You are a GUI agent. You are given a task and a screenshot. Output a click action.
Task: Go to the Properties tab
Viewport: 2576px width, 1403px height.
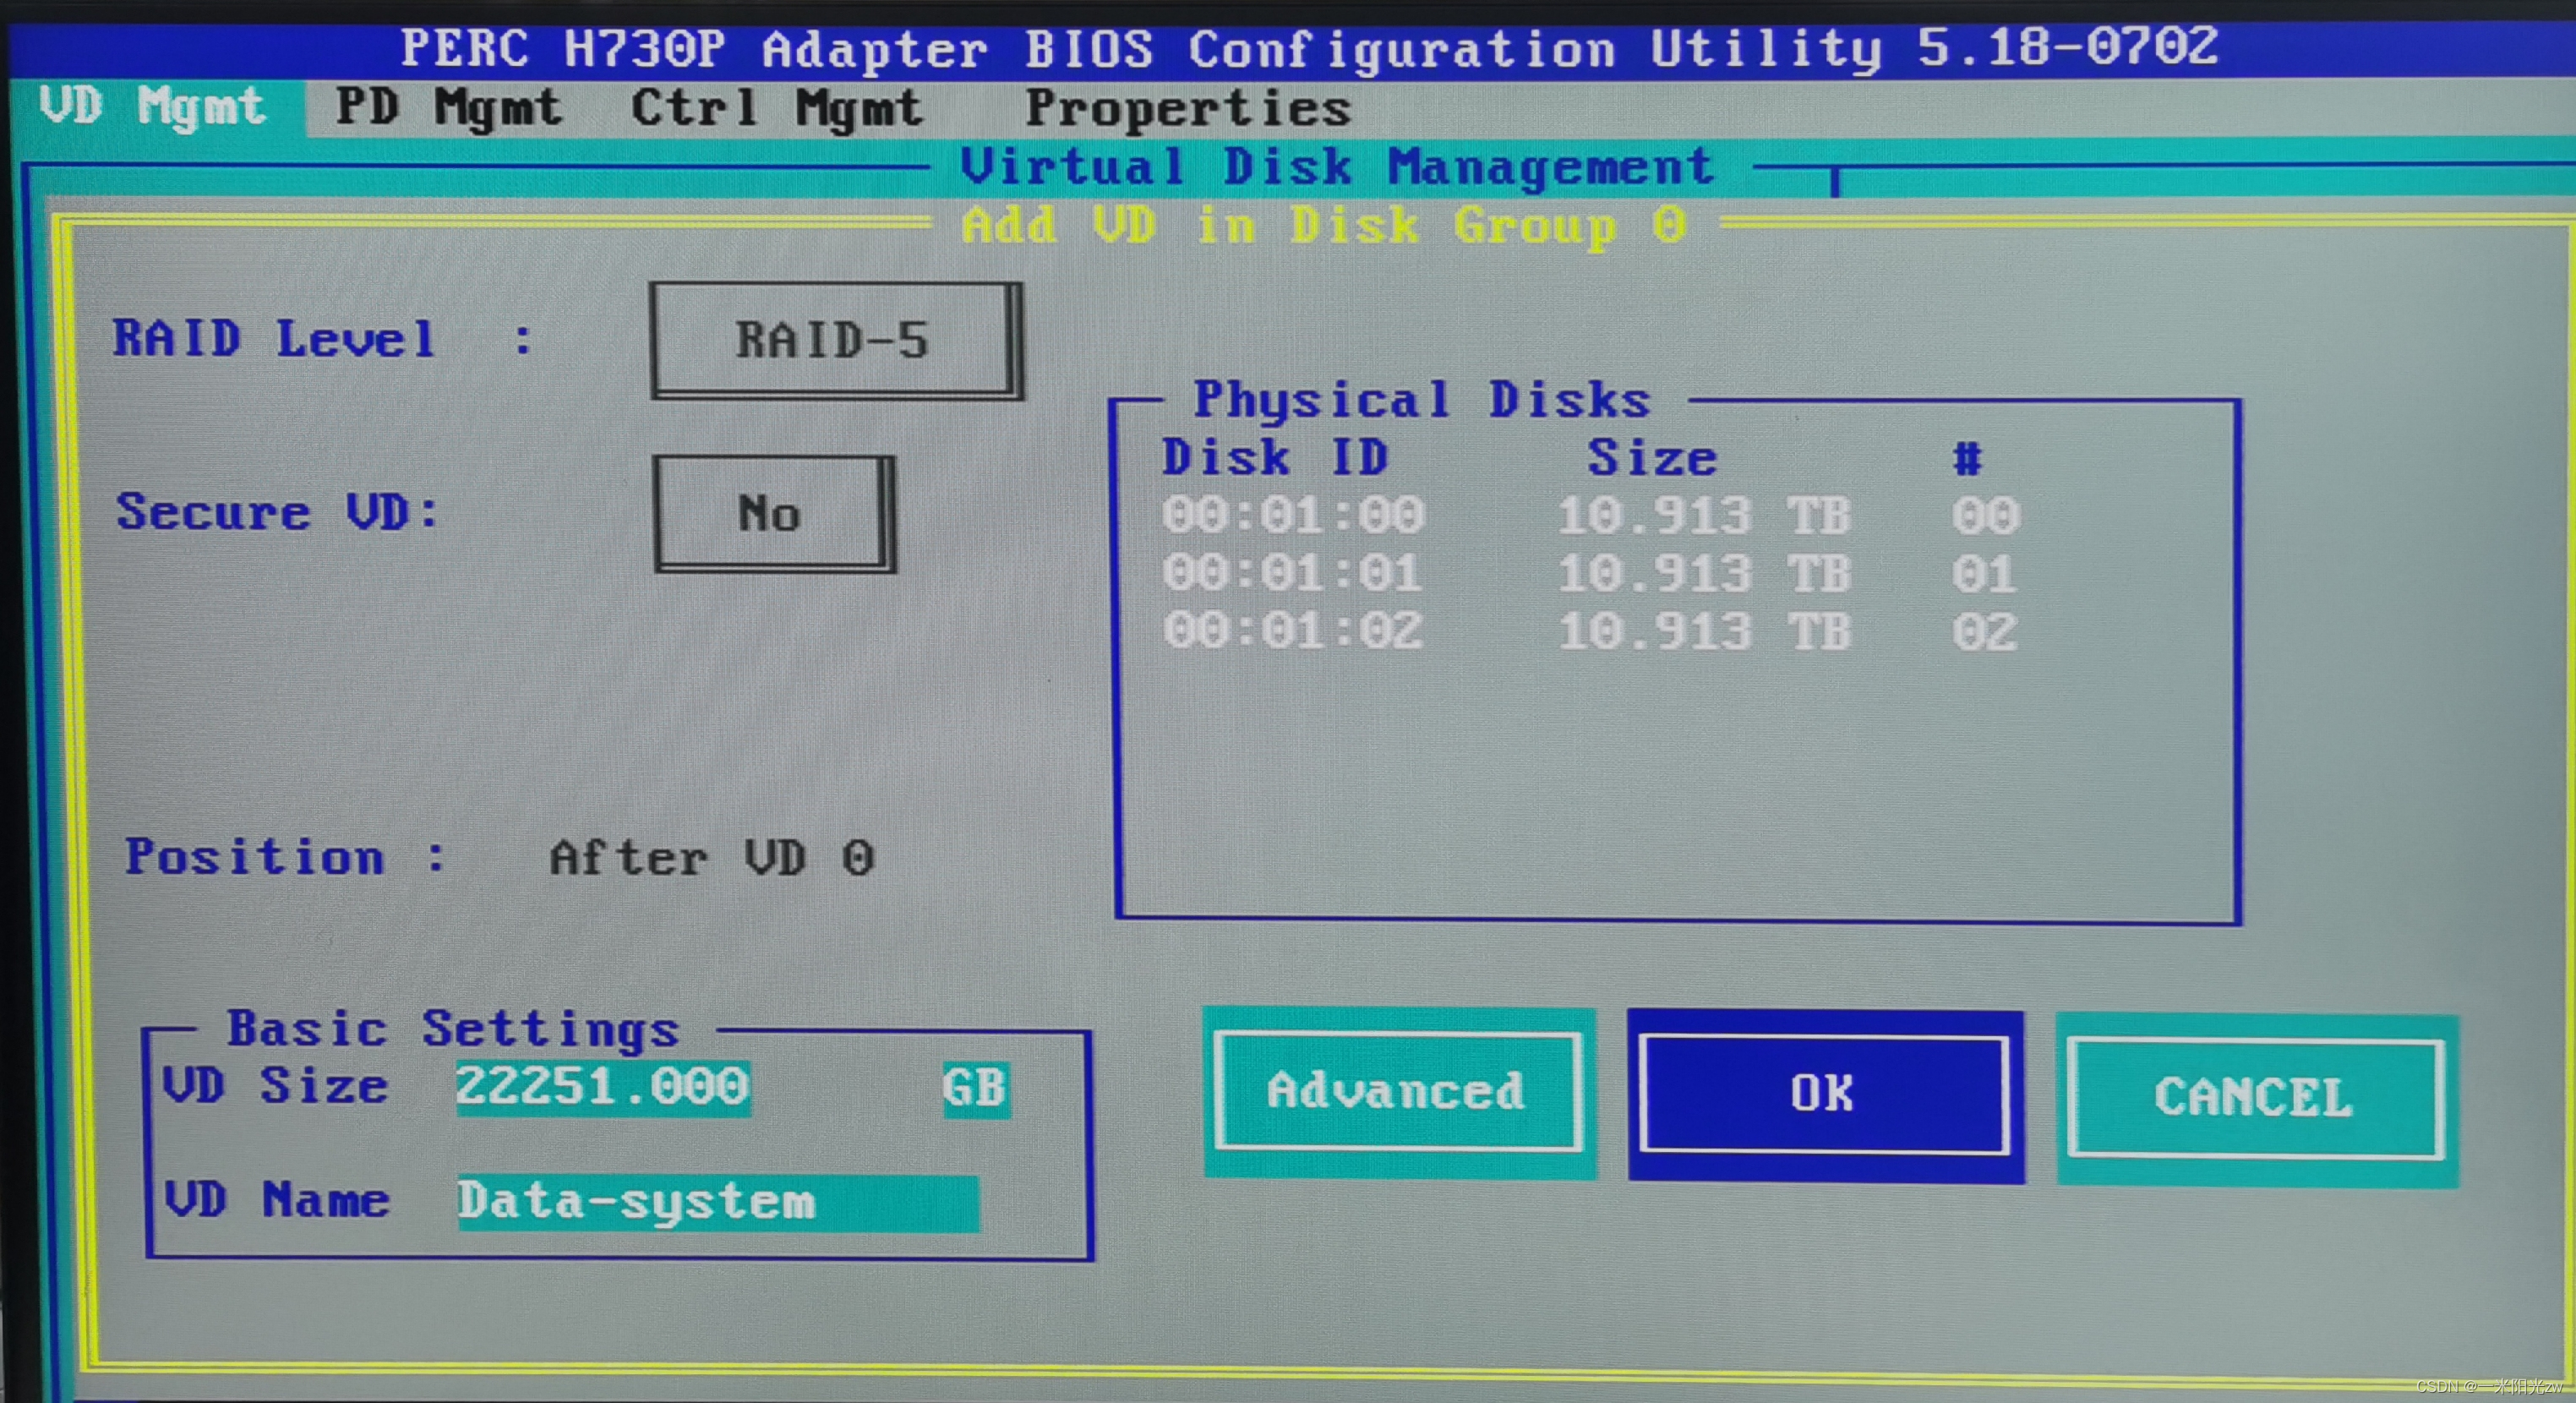1188,107
